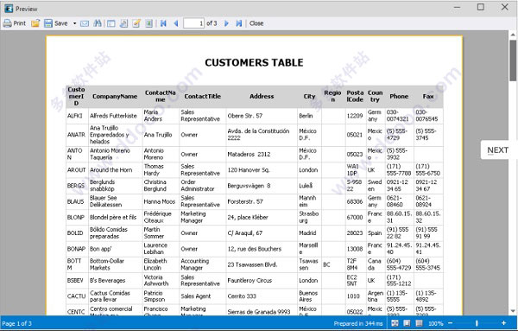
Task: Click the Fax column header
Action: (x=428, y=96)
